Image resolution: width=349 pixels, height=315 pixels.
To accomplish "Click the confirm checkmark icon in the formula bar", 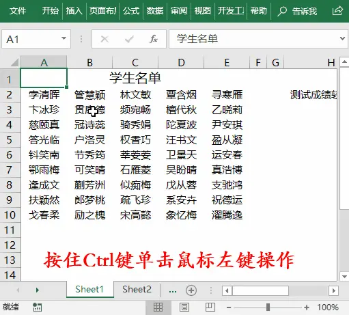I will (x=129, y=39).
